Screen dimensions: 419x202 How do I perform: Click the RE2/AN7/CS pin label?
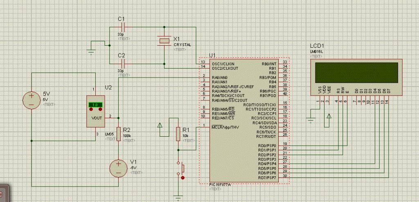coord(223,118)
